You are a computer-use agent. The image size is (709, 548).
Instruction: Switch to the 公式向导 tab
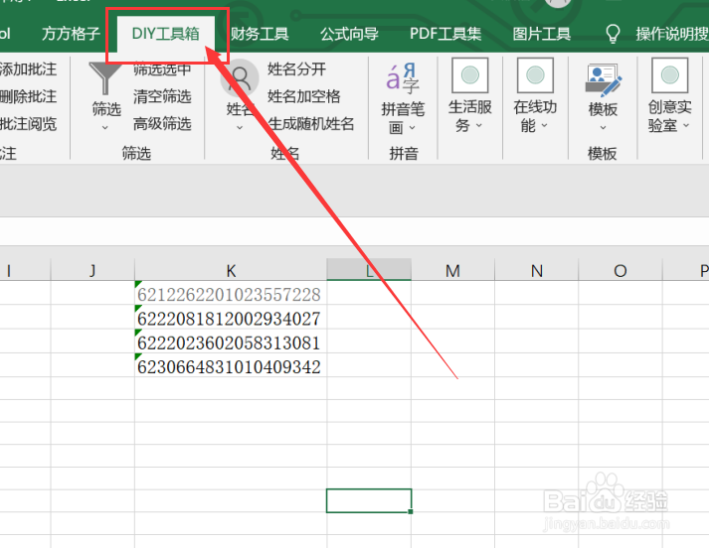click(349, 34)
